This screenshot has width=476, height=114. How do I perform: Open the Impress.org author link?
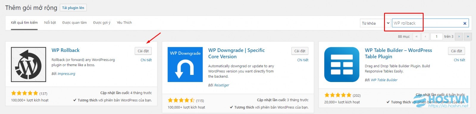(66, 74)
